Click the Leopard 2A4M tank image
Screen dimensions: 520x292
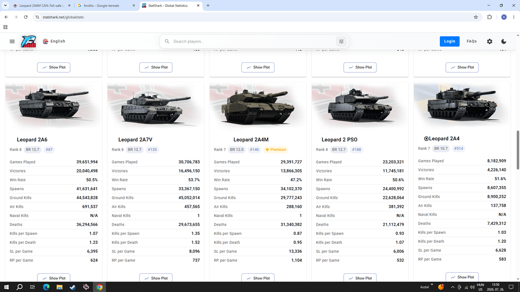[x=258, y=105]
